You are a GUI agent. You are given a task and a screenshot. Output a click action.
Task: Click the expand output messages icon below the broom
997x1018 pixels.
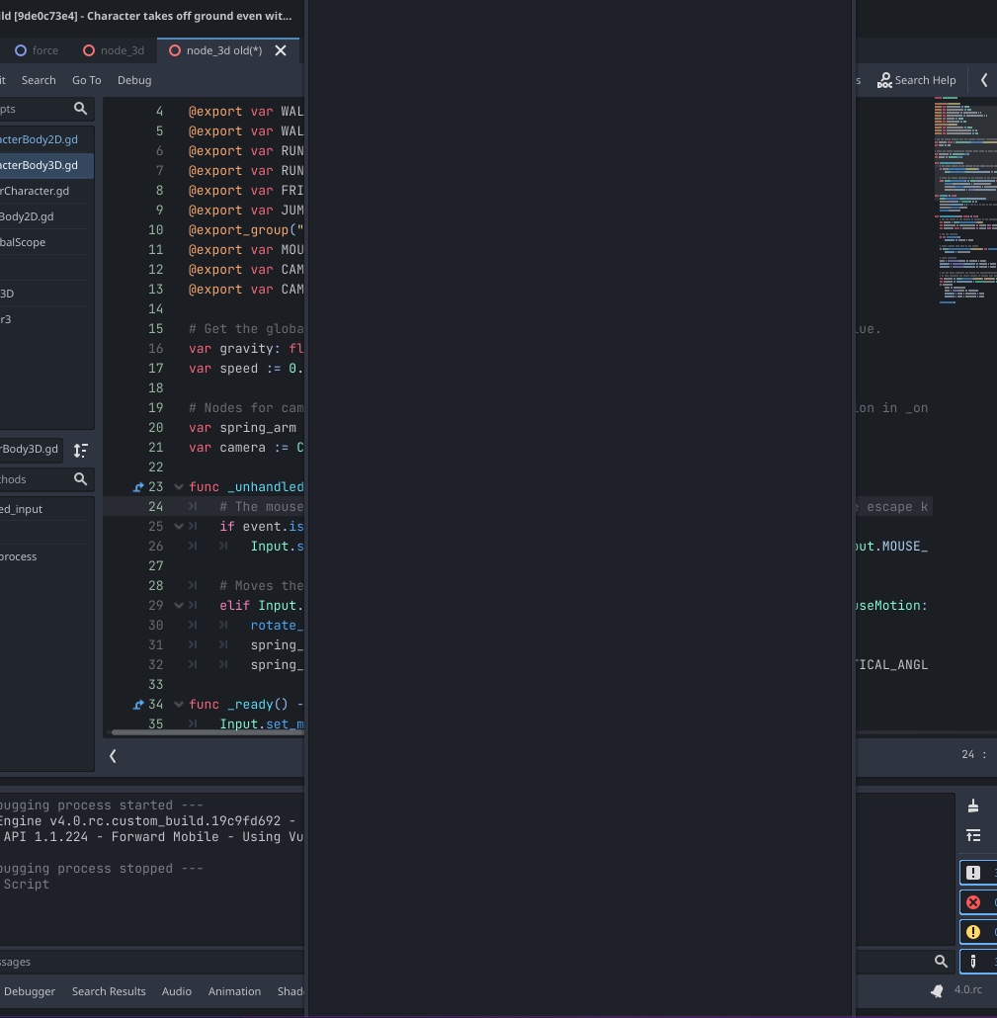point(975,835)
